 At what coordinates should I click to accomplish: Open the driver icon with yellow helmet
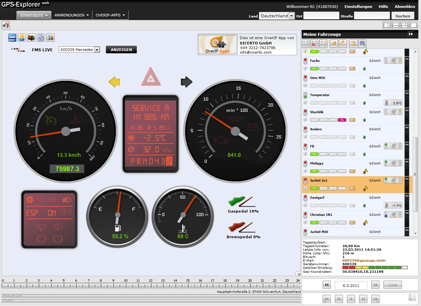tap(22, 38)
